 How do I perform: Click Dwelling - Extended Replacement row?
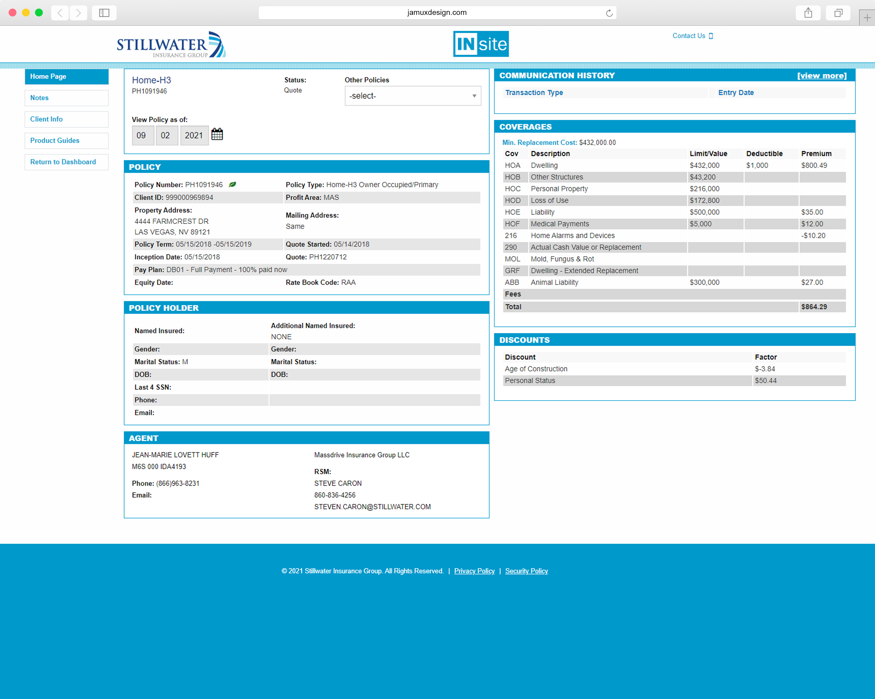(x=674, y=271)
